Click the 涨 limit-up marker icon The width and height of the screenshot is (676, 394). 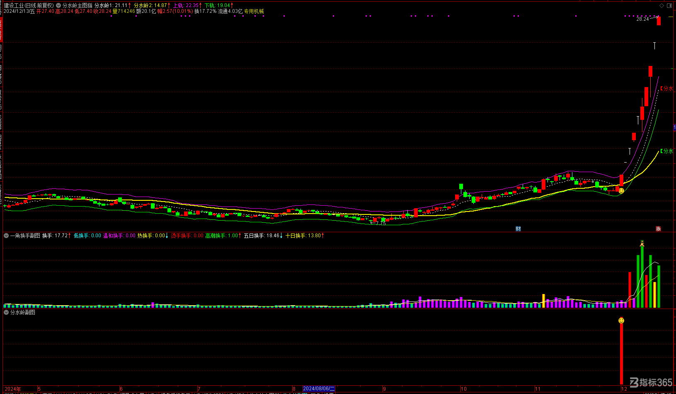coord(658,229)
